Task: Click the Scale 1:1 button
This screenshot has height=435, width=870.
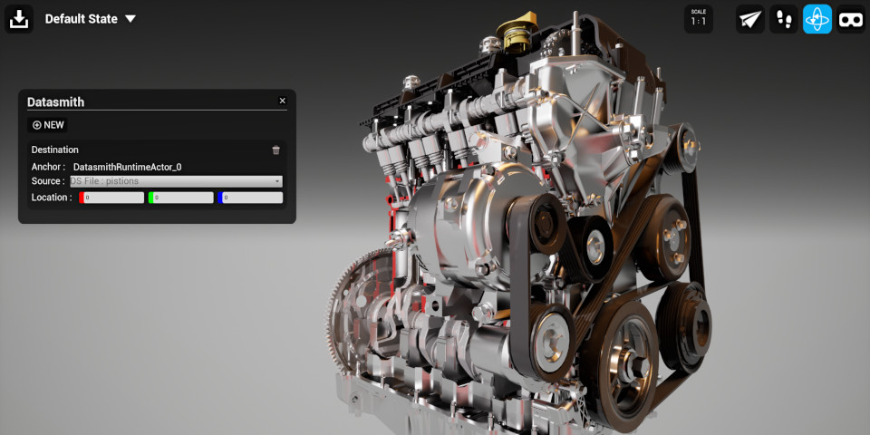Action: (698, 19)
